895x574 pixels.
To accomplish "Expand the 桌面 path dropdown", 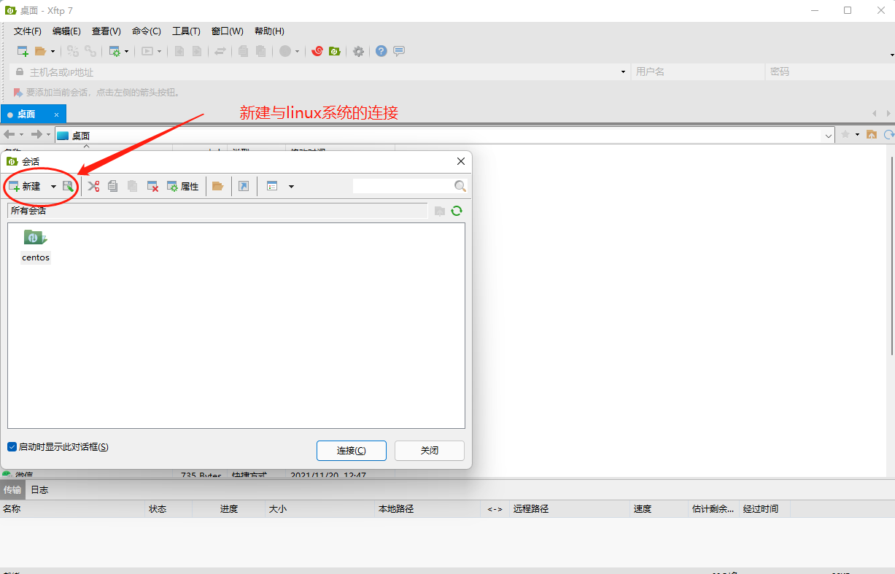I will [829, 136].
